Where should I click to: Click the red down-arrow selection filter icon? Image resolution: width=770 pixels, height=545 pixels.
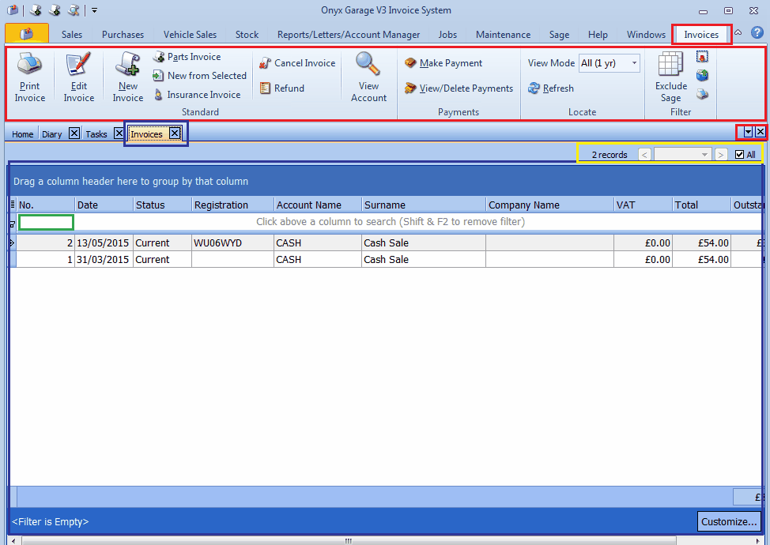point(702,57)
